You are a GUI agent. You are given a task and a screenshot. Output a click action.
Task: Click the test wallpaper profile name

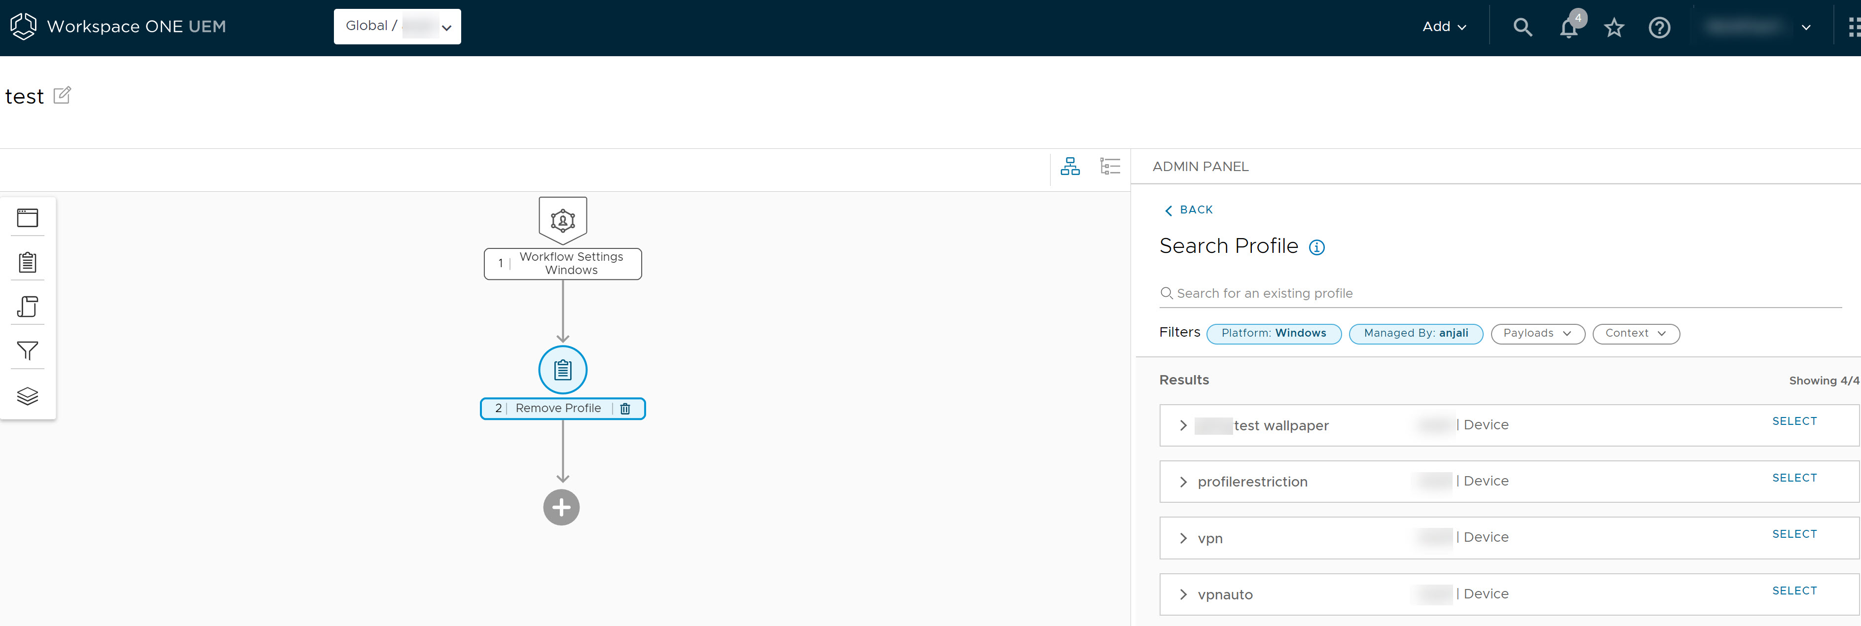(1281, 426)
